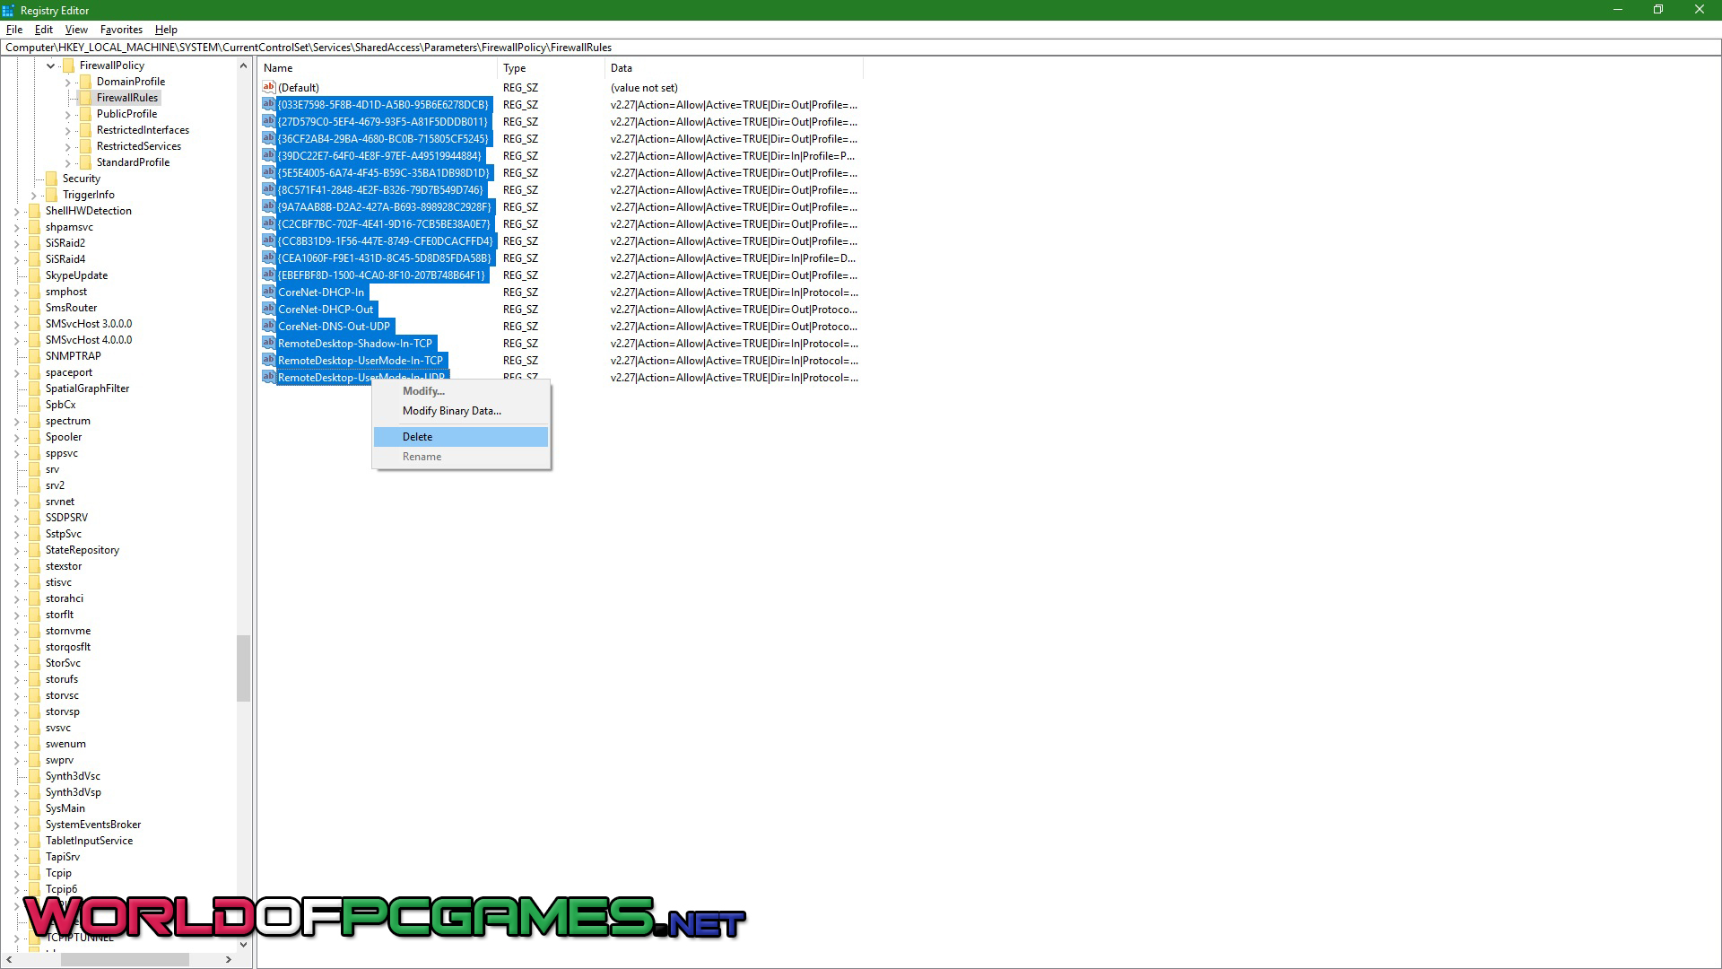
Task: Collapse the FirewallPolicy tree node
Action: 51,65
